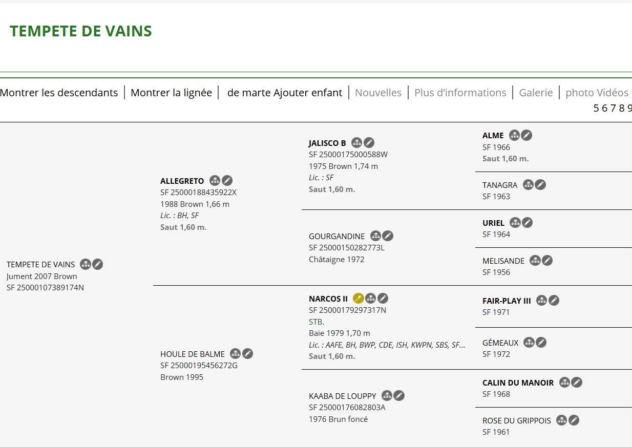This screenshot has height=447, width=632.
Task: Click the yellow icon beside NARCOS II
Action: [359, 299]
